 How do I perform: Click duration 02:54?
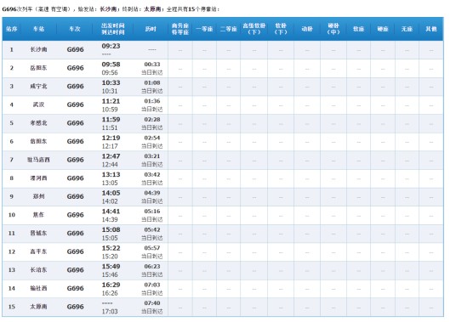tap(152, 138)
